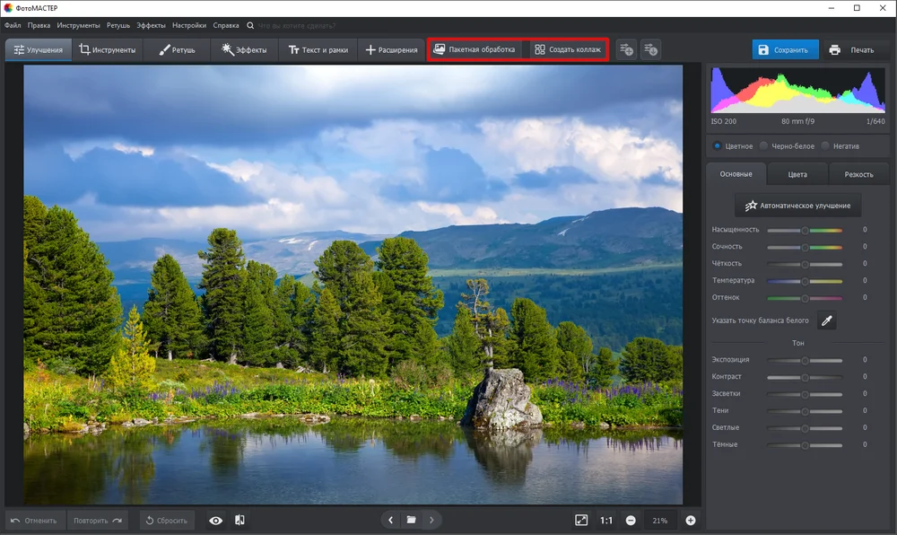Screen dimensions: 897x535
Task: Click the Автоматическое улучшение button
Action: 798,206
